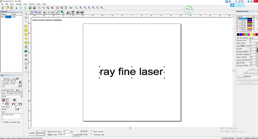The height and width of the screenshot is (139, 258).
Task: Open the Modify menu
Action: click(x=19, y=4)
